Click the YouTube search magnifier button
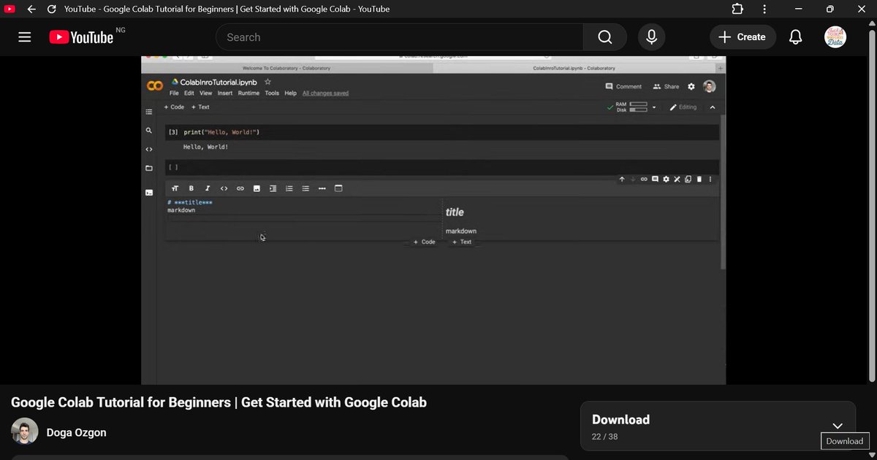This screenshot has height=460, width=877. point(604,37)
